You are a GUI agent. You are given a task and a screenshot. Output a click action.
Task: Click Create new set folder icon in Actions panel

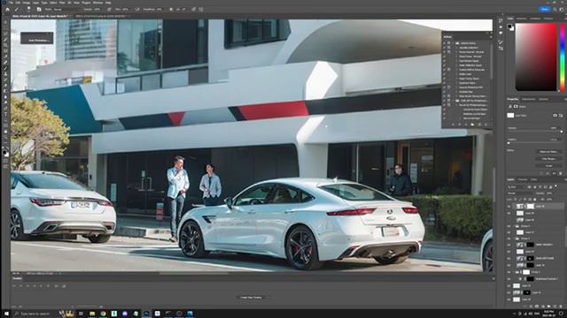tap(472, 125)
